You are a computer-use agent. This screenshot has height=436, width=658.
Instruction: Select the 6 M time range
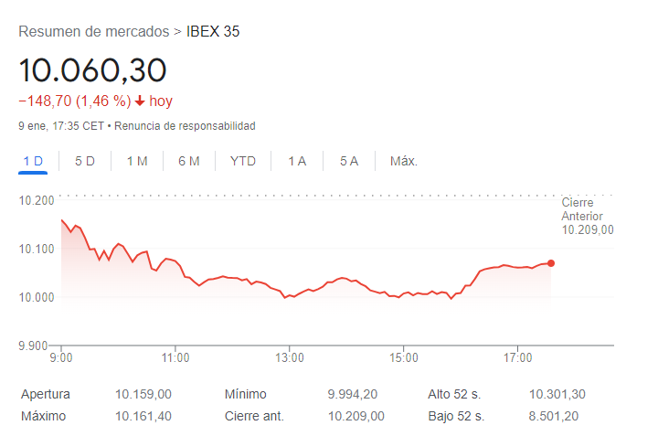click(x=189, y=162)
